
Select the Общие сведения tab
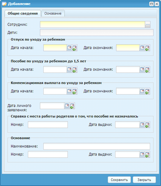pyautogui.click(x=23, y=14)
